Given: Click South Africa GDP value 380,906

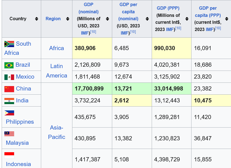Looking at the screenshot, I should point(85,48).
